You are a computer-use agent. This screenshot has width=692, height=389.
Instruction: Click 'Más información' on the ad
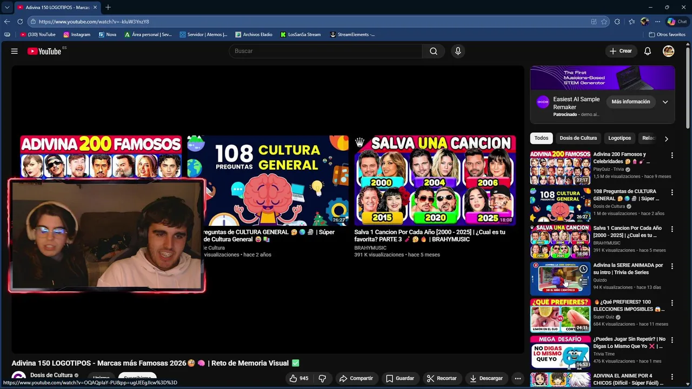630,102
